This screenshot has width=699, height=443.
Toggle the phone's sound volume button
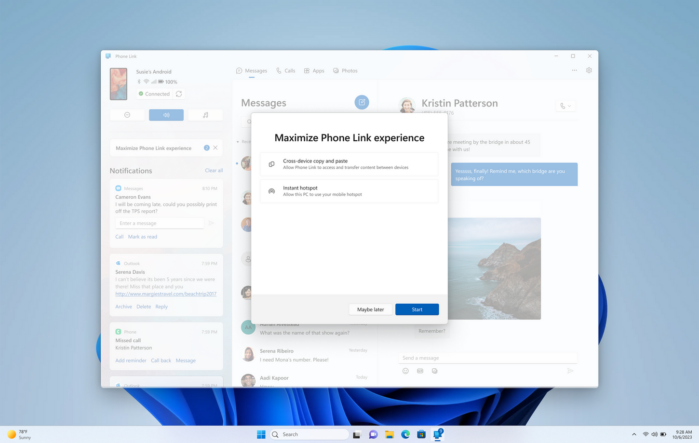click(166, 115)
